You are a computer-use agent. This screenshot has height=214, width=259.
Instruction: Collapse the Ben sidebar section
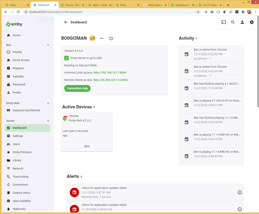[48, 45]
